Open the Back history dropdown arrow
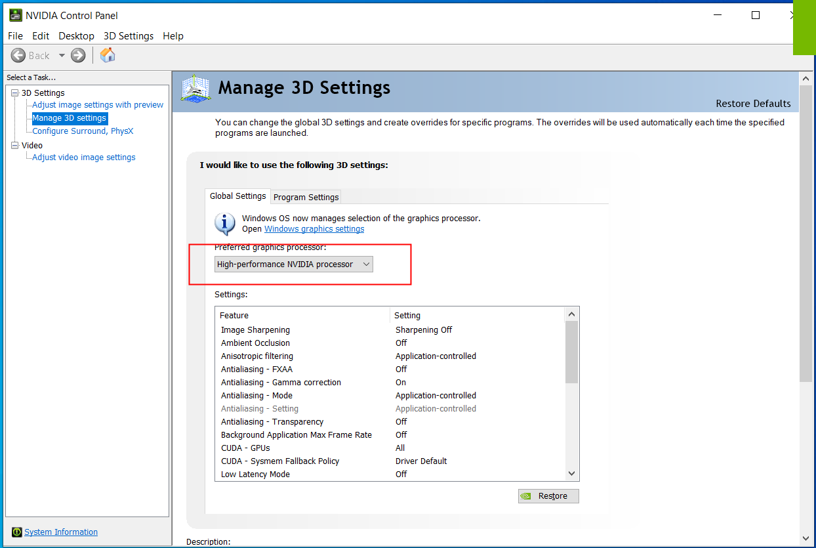This screenshot has width=816, height=548. (x=62, y=56)
